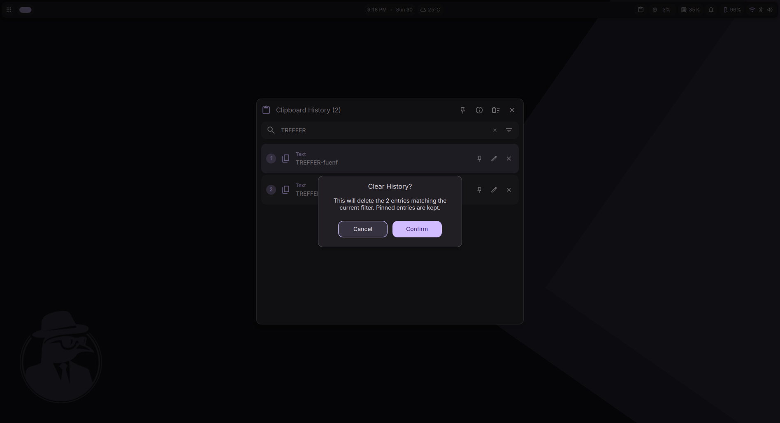This screenshot has width=780, height=423.
Task: Copy the TREFFER-fuenf entry
Action: pyautogui.click(x=286, y=159)
